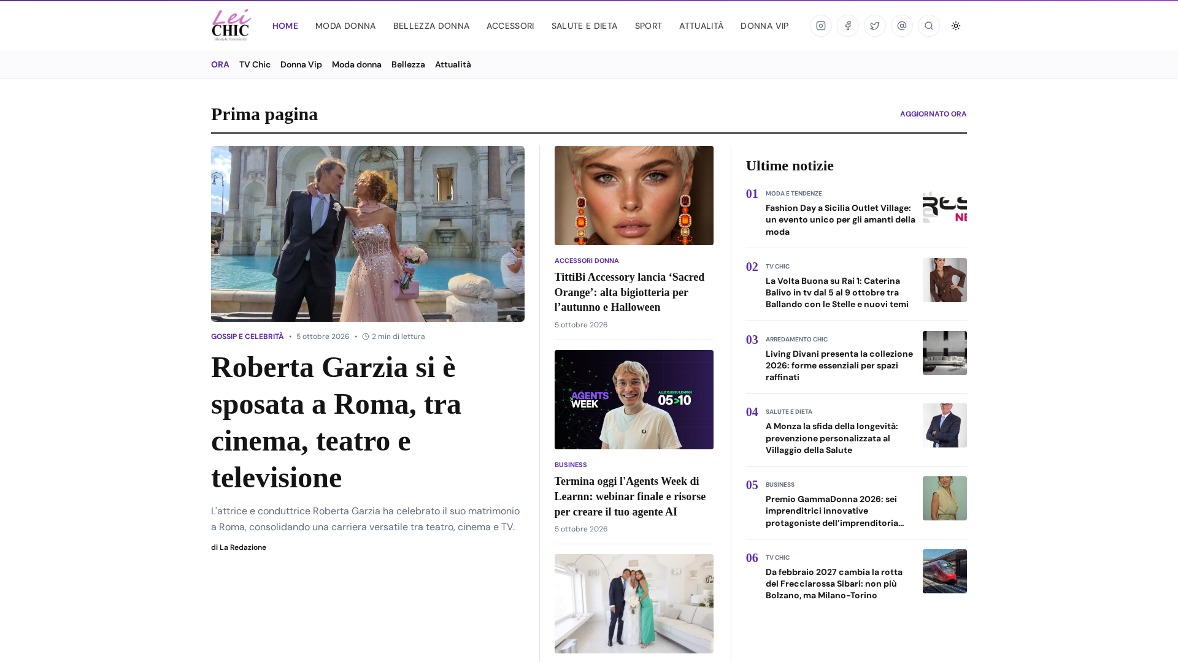
Task: Click ACCESSORI DONNA category label
Action: pyautogui.click(x=587, y=261)
